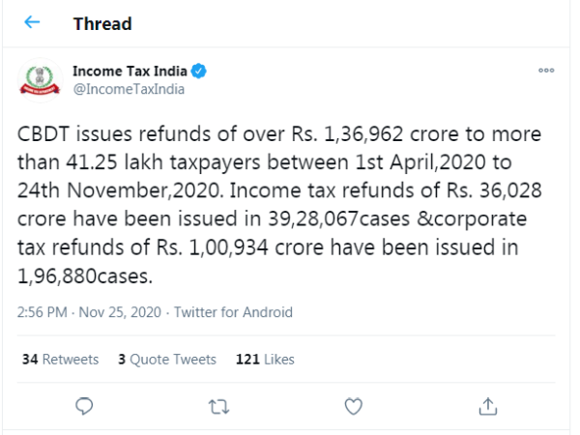Retweet this tweet using the retweet icon
This screenshot has width=580, height=435.
218,404
